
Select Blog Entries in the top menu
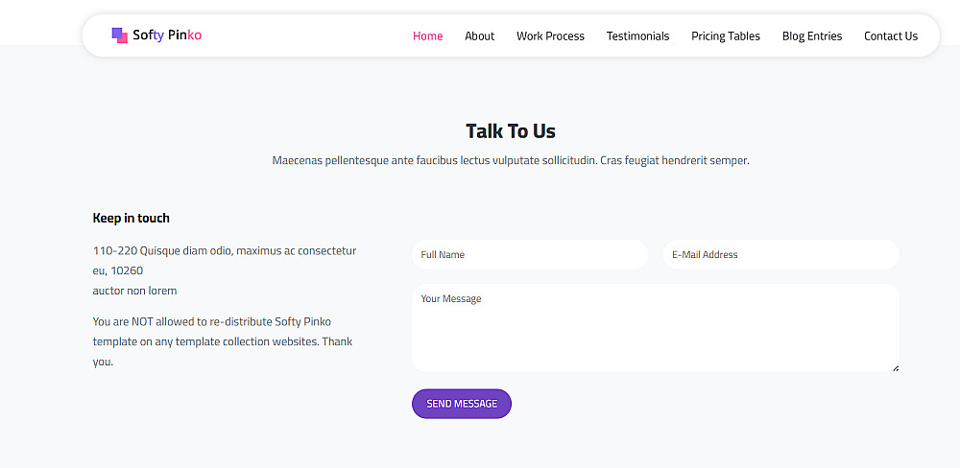(x=811, y=36)
